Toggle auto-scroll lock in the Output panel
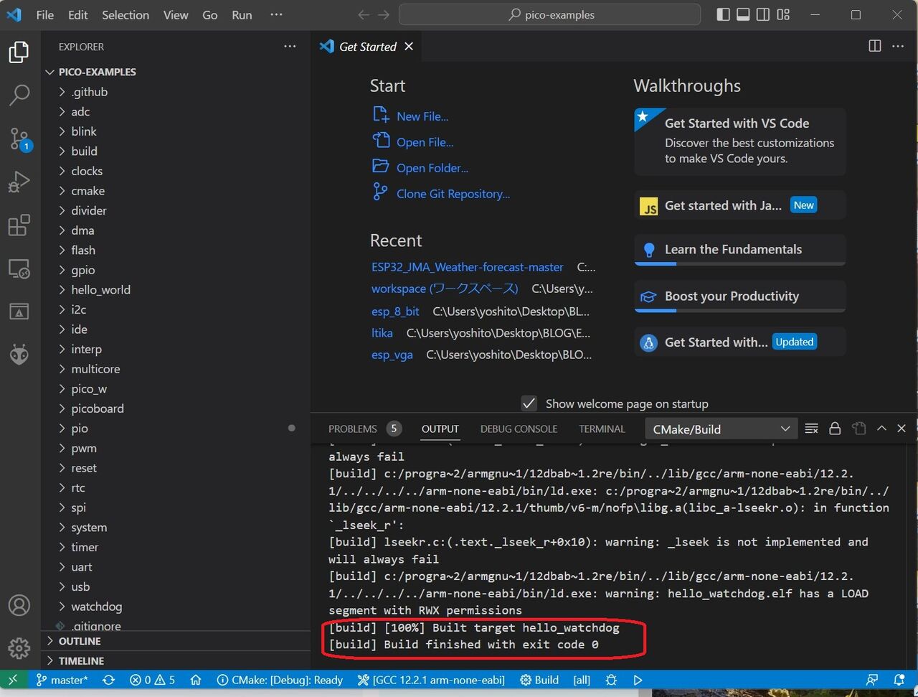The width and height of the screenshot is (918, 697). coord(834,428)
